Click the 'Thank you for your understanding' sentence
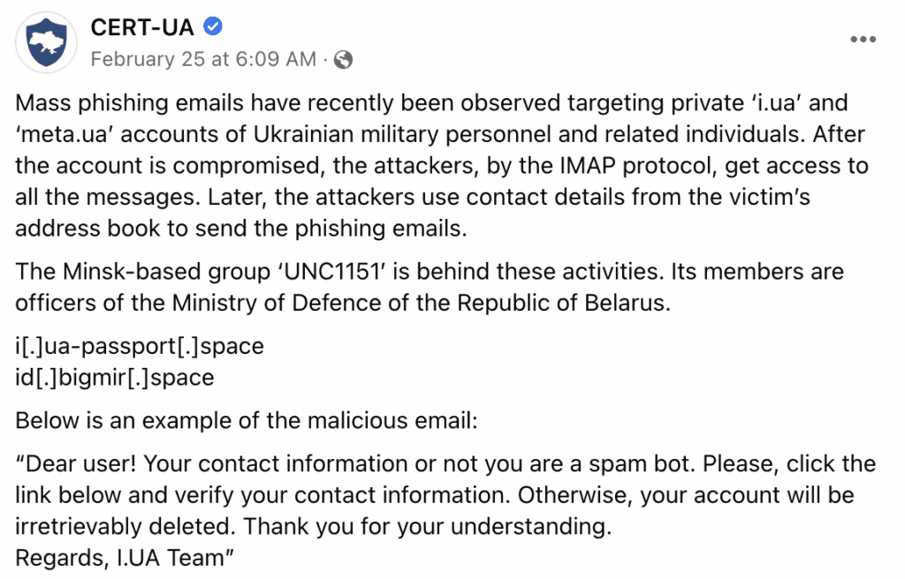The image size is (905, 579). [427, 526]
